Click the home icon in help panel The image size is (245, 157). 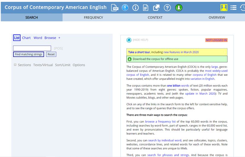[x=129, y=40]
